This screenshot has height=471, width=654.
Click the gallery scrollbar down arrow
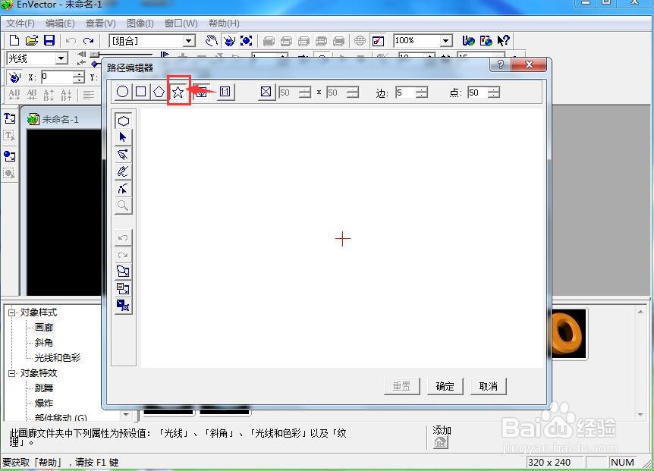point(640,415)
